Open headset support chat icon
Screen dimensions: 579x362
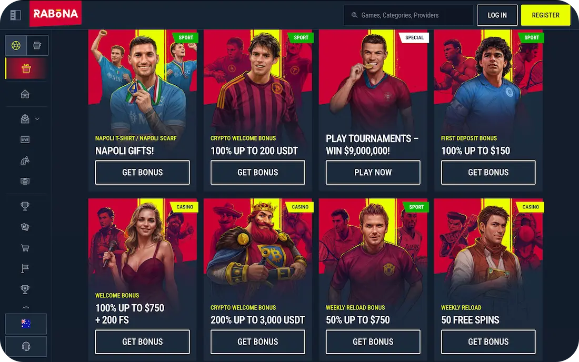26,346
